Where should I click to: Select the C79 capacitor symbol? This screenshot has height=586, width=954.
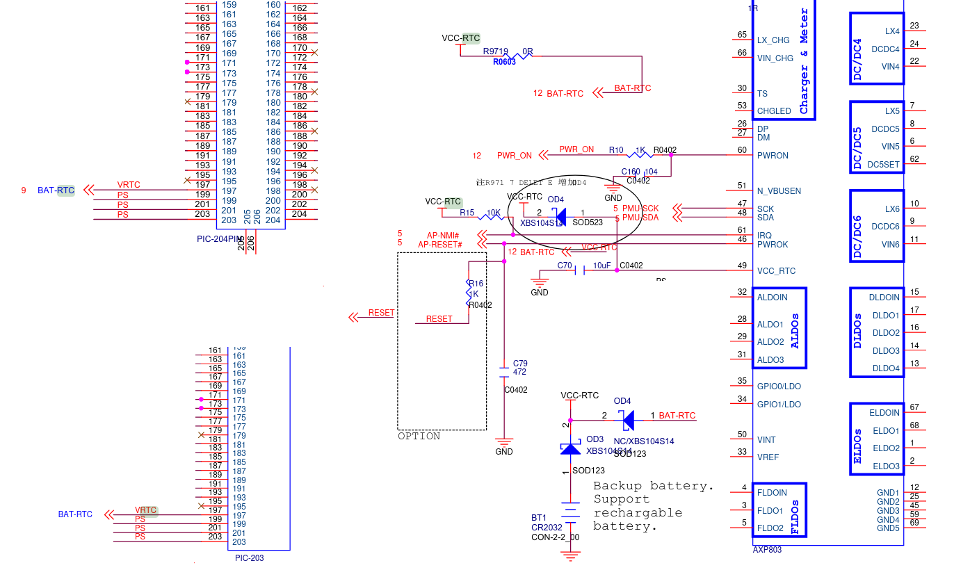pos(504,372)
